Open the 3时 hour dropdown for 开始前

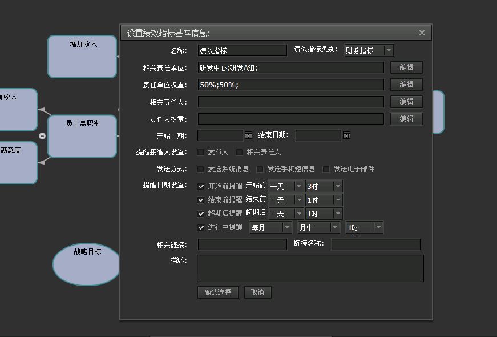point(338,187)
